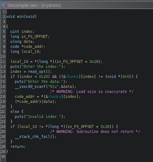Click the read_opt function call

coord(37,72)
